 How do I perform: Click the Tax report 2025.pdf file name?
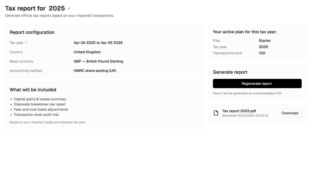pos(239,111)
